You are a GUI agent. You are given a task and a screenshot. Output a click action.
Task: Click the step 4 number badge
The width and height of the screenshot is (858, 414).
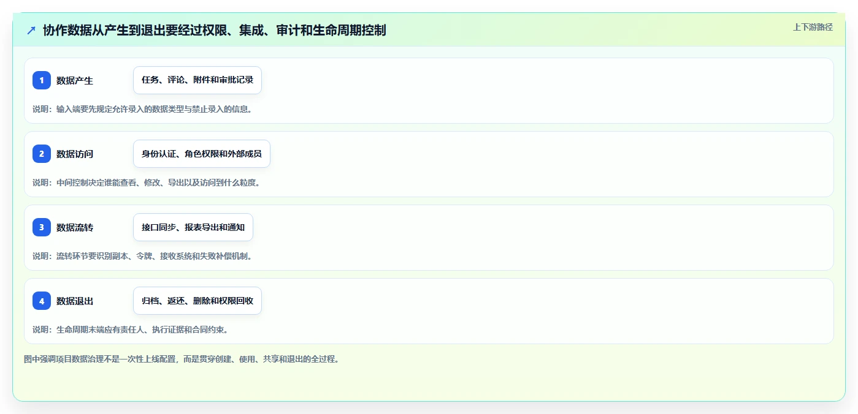point(42,301)
